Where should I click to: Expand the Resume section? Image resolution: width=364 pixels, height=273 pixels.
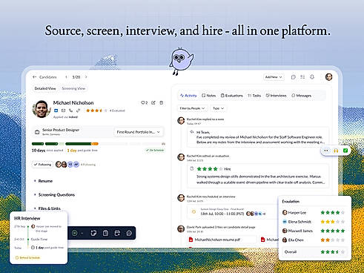click(x=44, y=181)
